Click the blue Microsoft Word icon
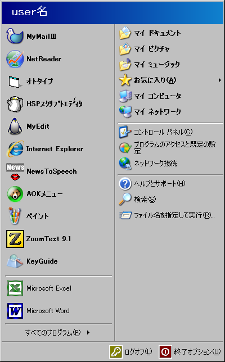 click(15, 311)
